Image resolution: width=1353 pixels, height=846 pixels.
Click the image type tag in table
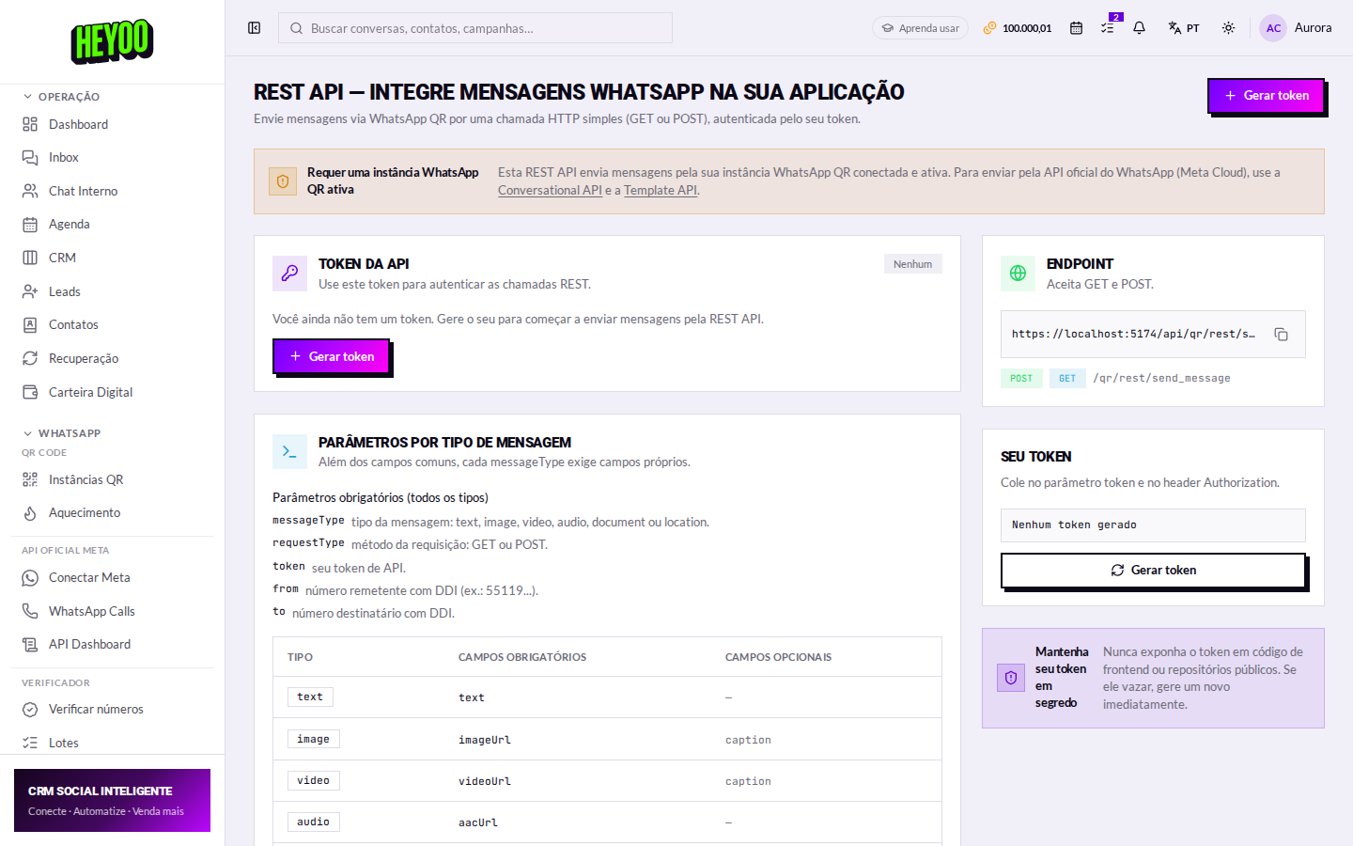(314, 739)
